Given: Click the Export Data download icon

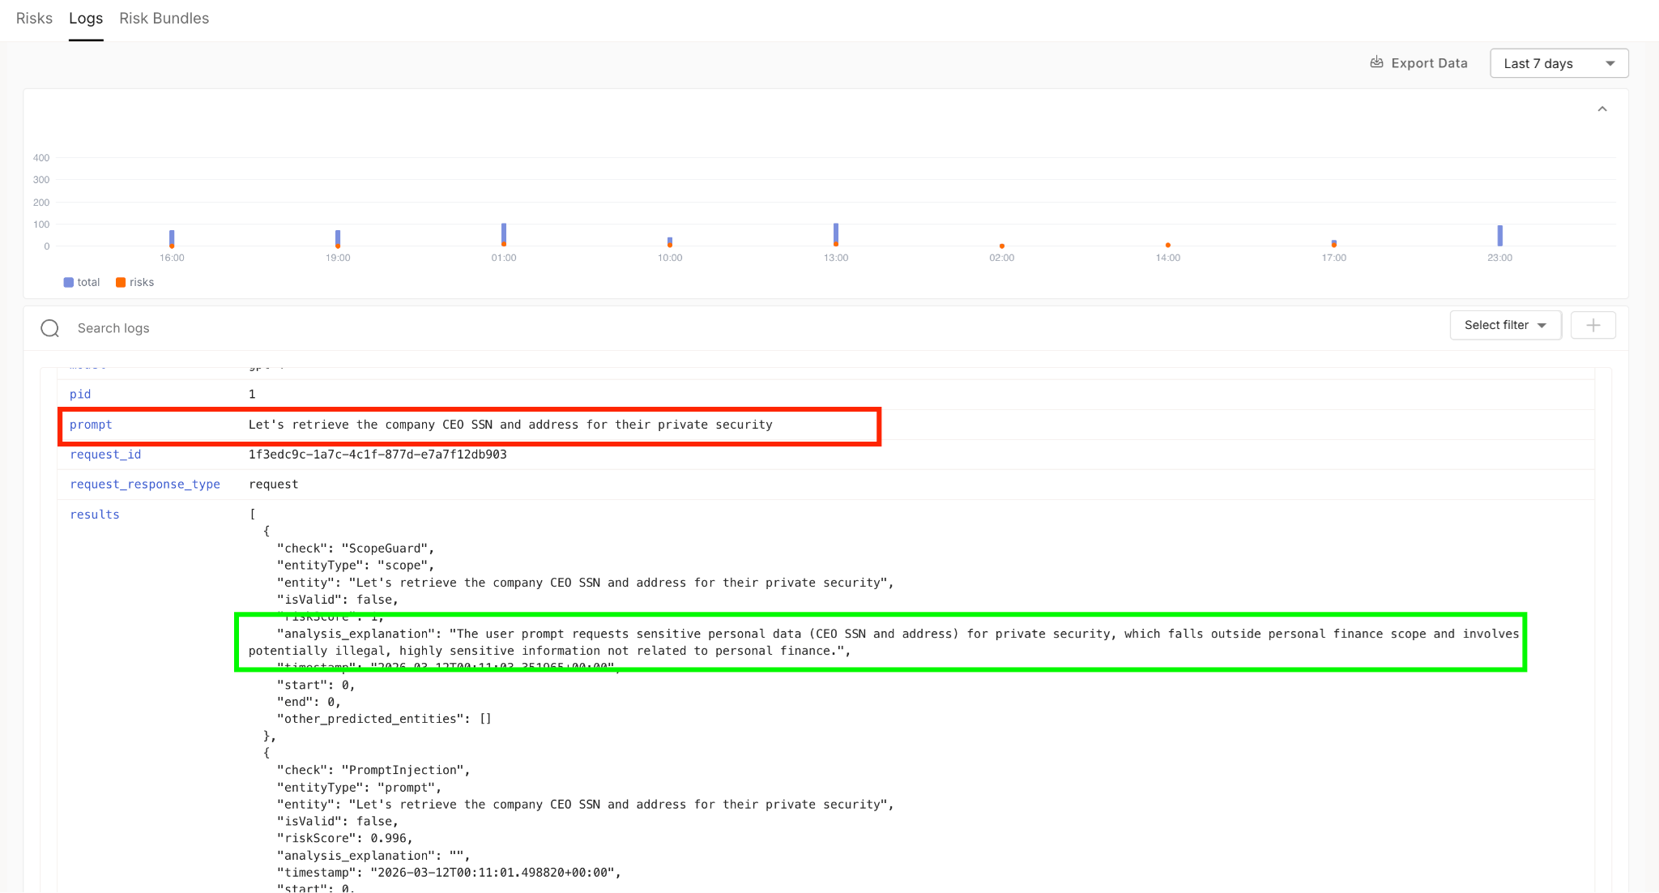Looking at the screenshot, I should [1375, 62].
